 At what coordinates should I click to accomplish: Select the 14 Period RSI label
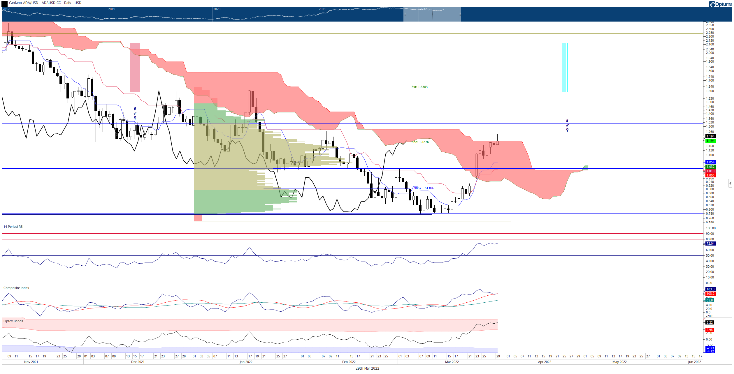(13, 227)
